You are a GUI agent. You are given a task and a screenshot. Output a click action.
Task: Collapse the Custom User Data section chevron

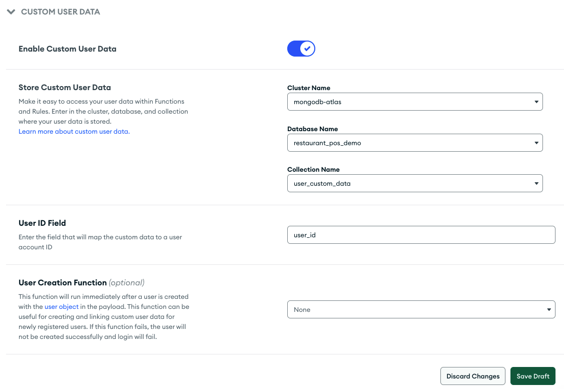(11, 12)
